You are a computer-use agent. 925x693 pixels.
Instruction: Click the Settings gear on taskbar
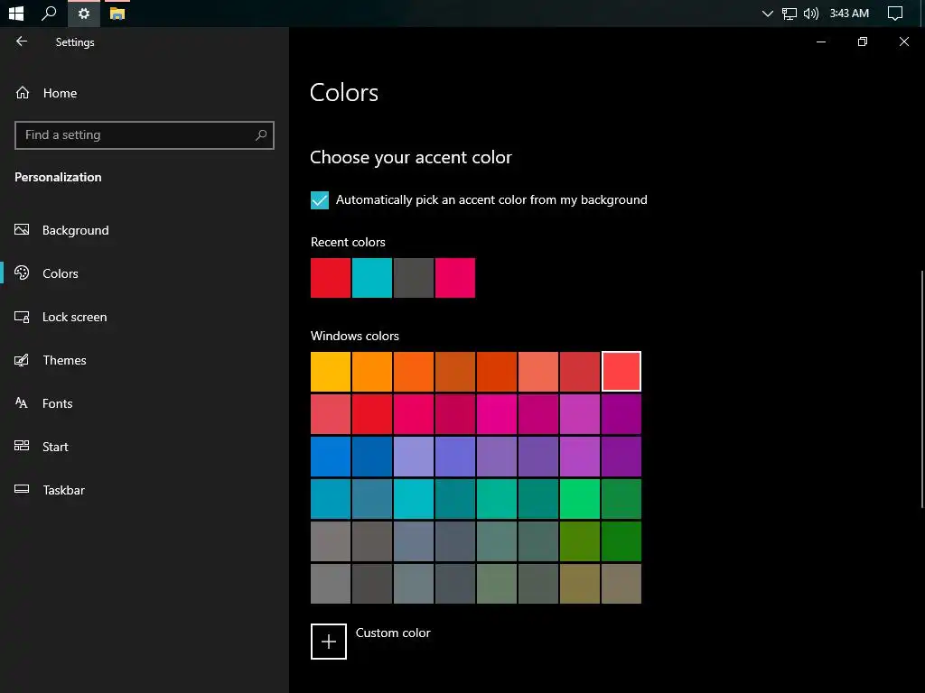point(84,14)
